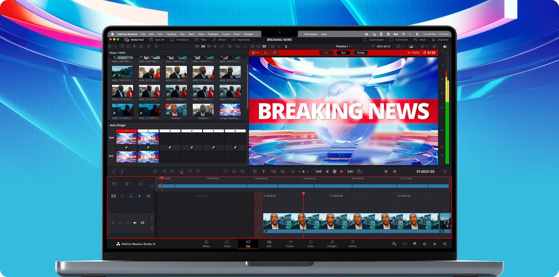The image size is (559, 277).
Task: Show the Transitions library
Action: [x=179, y=40]
